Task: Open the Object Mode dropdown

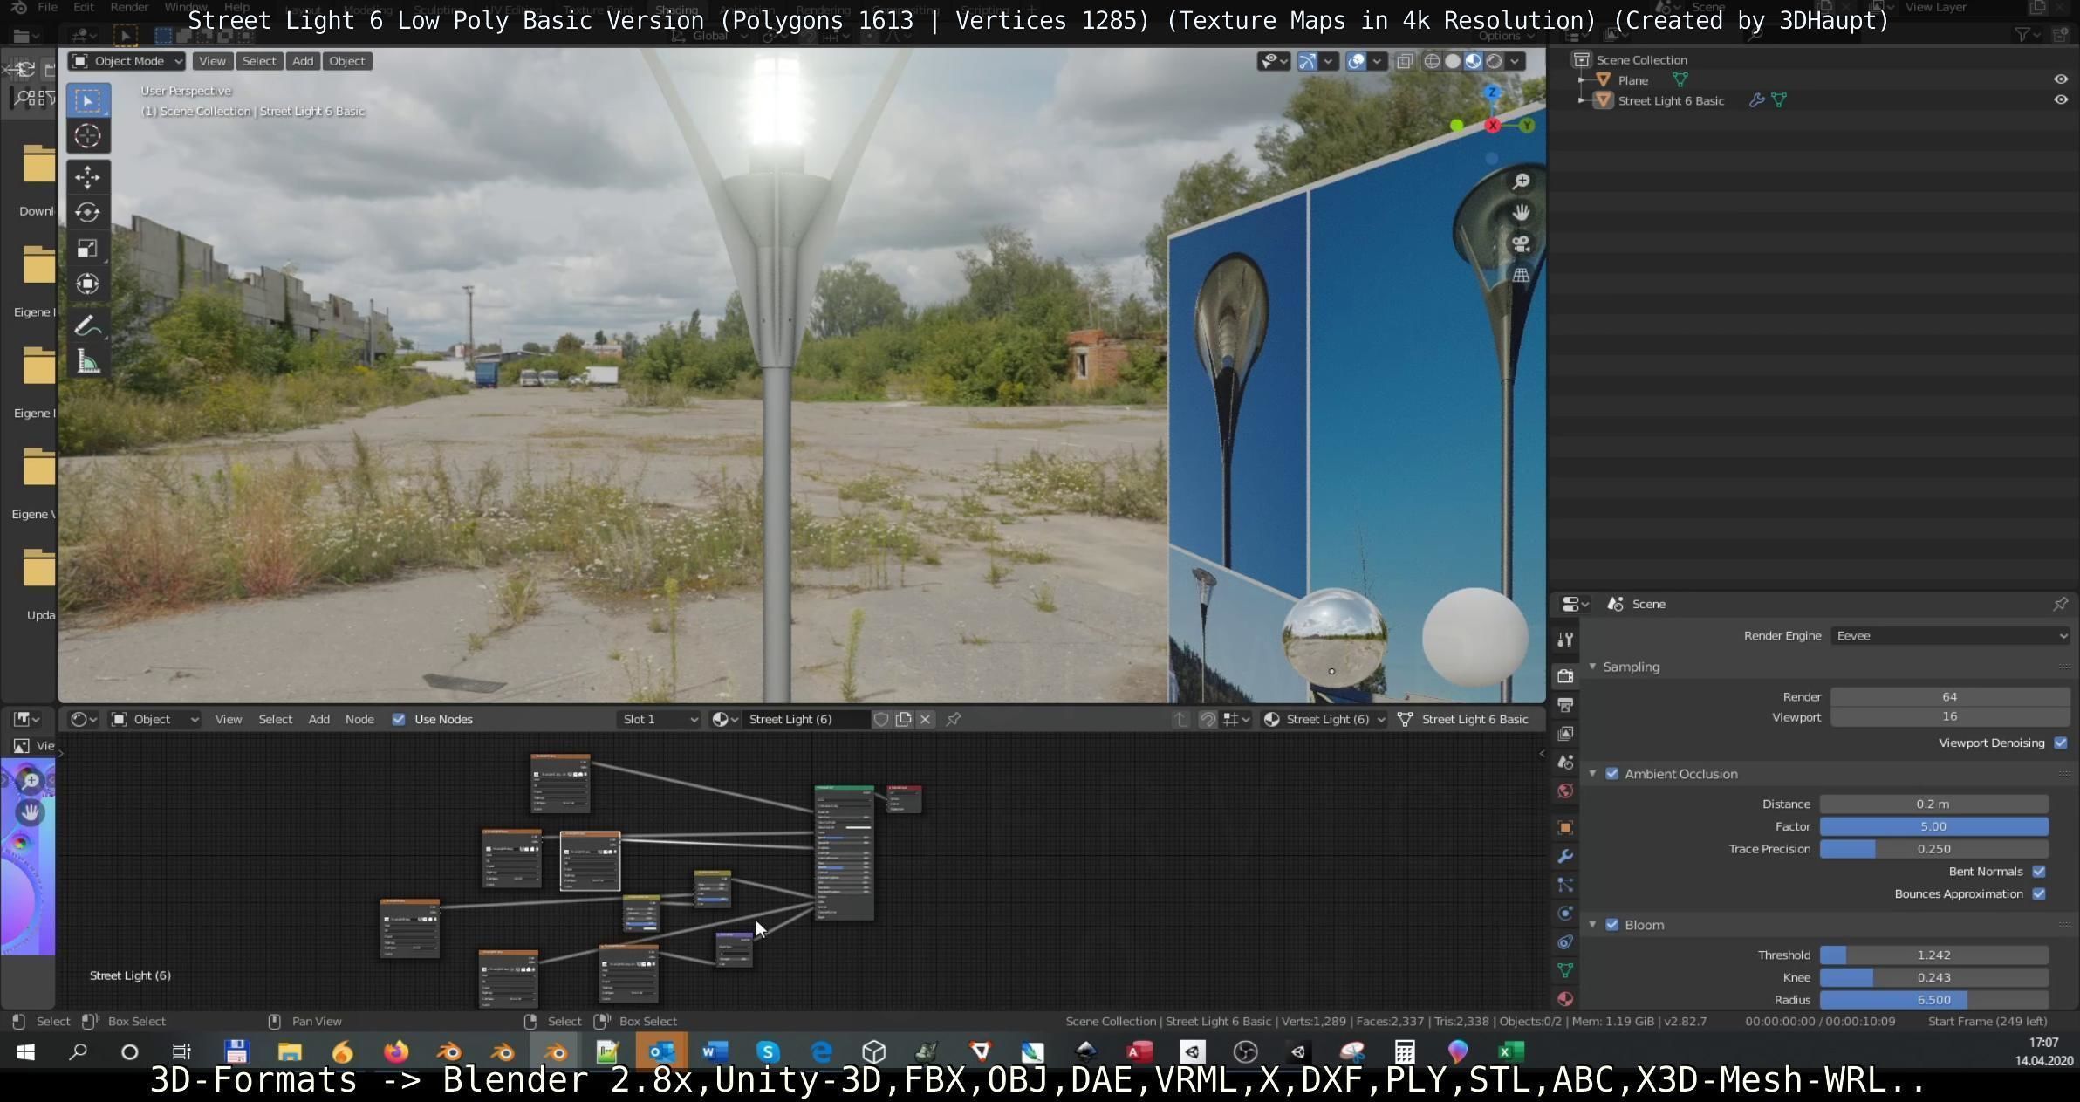Action: (127, 61)
